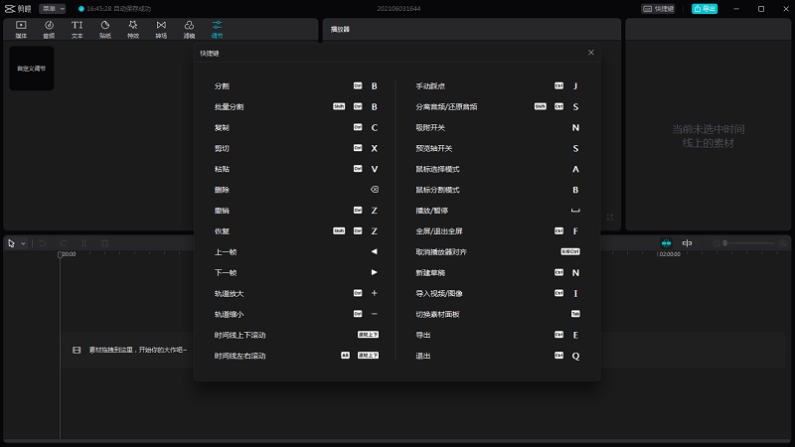Select the timeline mouse pointer tool
This screenshot has width=795, height=447.
click(x=12, y=243)
